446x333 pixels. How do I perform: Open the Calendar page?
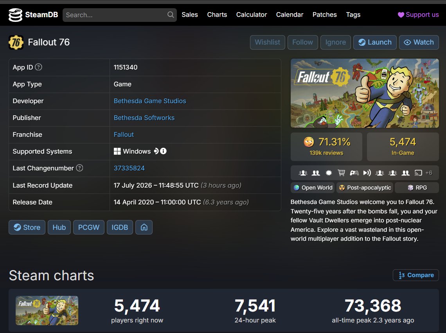pos(290,15)
